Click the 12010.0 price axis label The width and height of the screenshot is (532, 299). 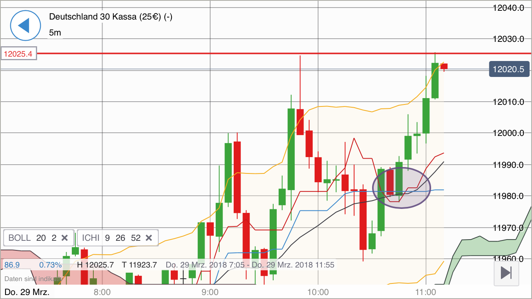point(508,102)
